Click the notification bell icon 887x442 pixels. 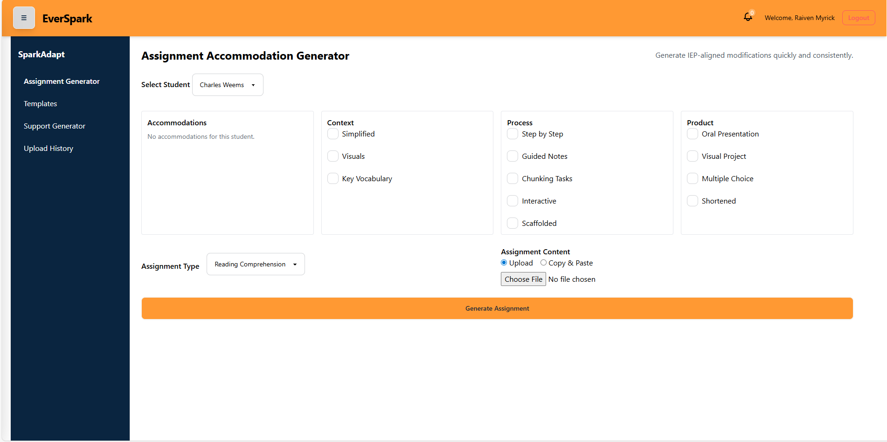748,16
